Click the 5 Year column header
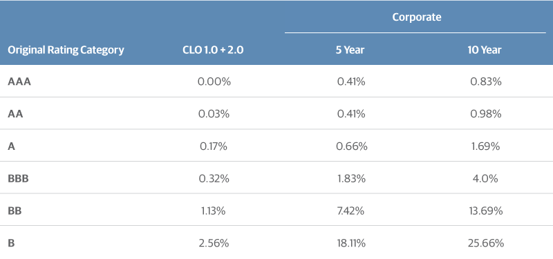 pos(350,50)
